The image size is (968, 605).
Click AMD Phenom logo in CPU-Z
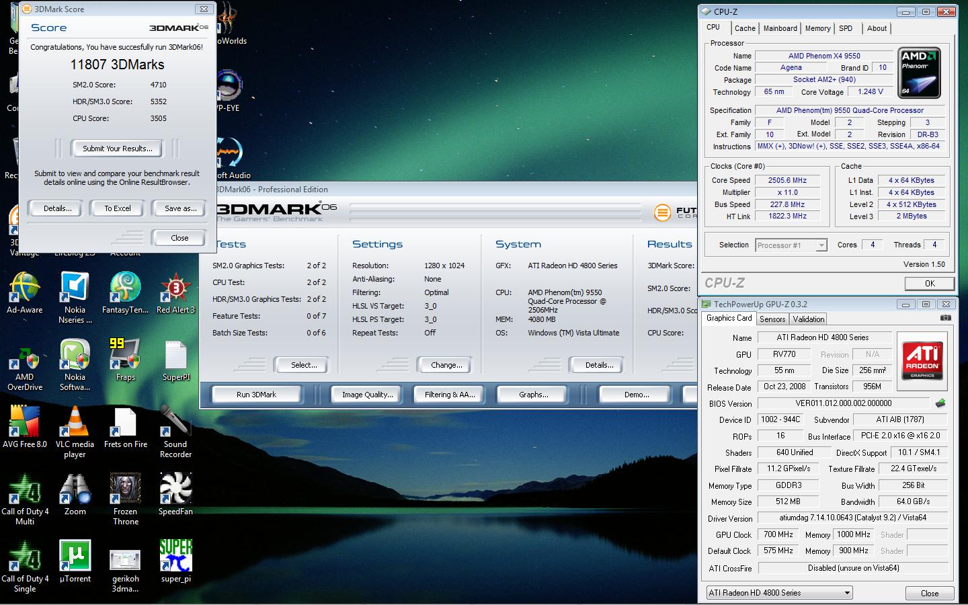tap(919, 73)
